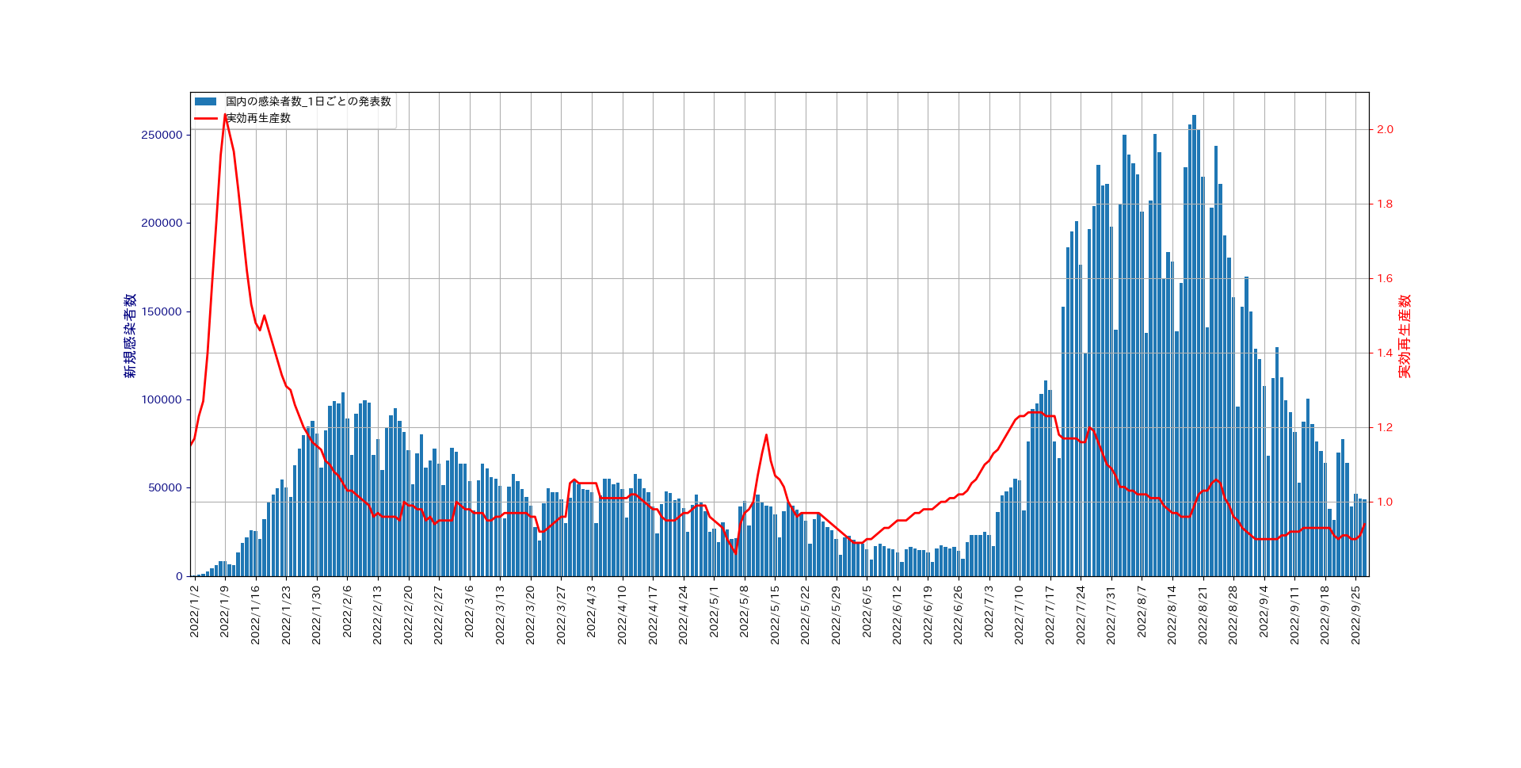
Task: Click y-axis tick 200000
Action: point(162,224)
